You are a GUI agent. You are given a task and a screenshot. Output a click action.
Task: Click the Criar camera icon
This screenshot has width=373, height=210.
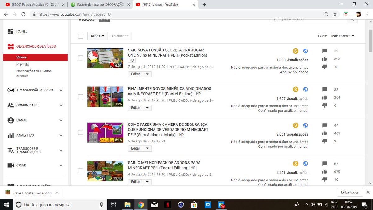11,165
